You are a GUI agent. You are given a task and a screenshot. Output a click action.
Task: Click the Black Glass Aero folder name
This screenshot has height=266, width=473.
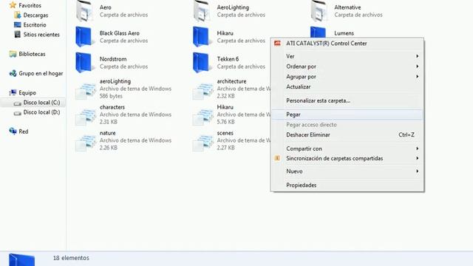coord(120,33)
